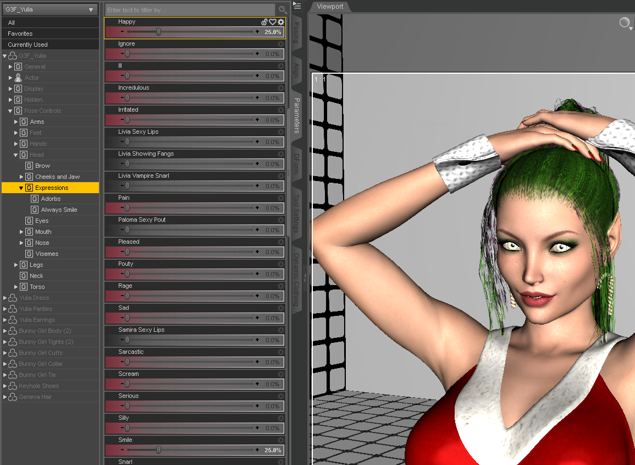The image size is (635, 465).
Task: Expand the Arms group arrow
Action: [x=16, y=122]
